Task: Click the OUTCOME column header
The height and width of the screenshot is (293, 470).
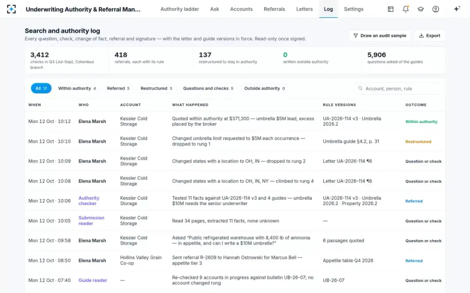Action: 416,105
